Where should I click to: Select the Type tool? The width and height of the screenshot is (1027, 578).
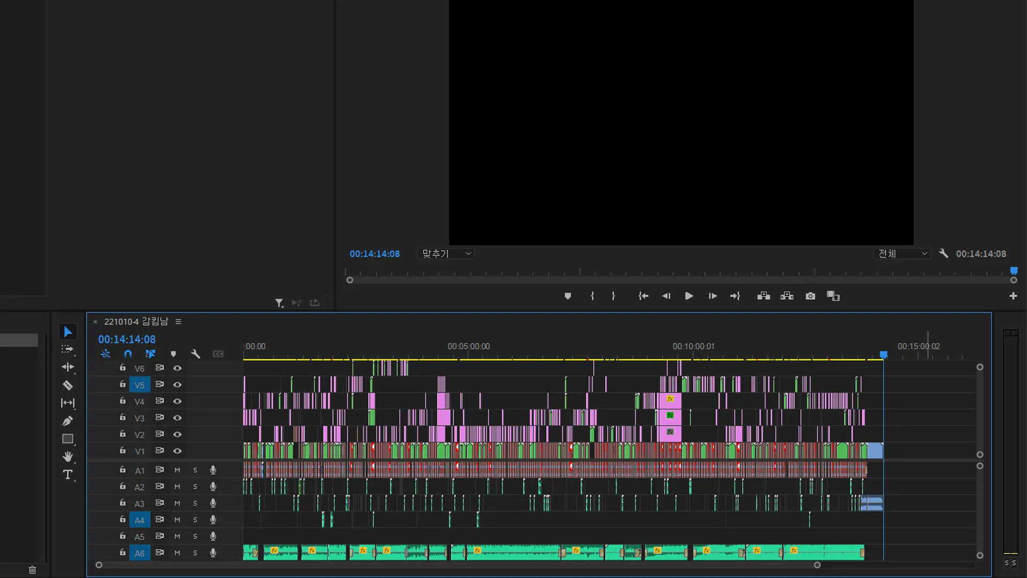[67, 475]
